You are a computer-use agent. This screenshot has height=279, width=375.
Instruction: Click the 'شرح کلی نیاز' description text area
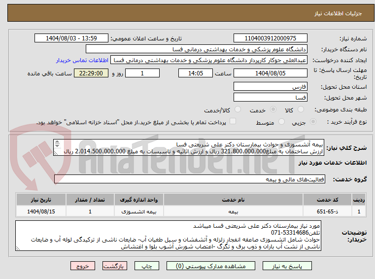coord(189,148)
